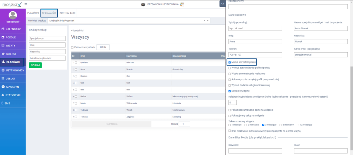
Task: Go to Statystyki in the sidebar
Action: click(13, 95)
